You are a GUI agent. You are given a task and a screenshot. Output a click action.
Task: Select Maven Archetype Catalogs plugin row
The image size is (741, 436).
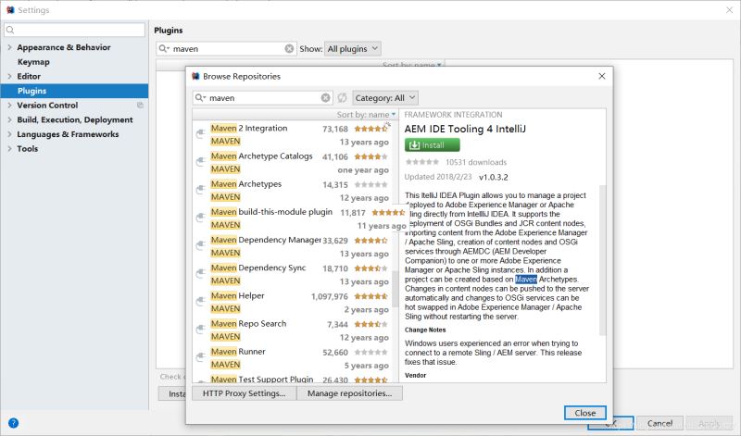click(293, 163)
